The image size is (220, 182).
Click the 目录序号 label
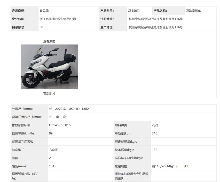pyautogui.click(x=19, y=27)
